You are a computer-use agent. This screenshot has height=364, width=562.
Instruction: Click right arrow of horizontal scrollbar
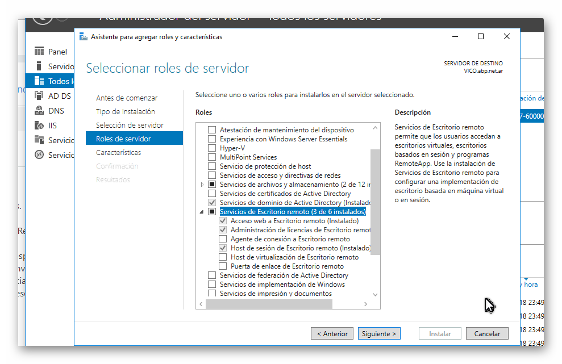click(365, 304)
